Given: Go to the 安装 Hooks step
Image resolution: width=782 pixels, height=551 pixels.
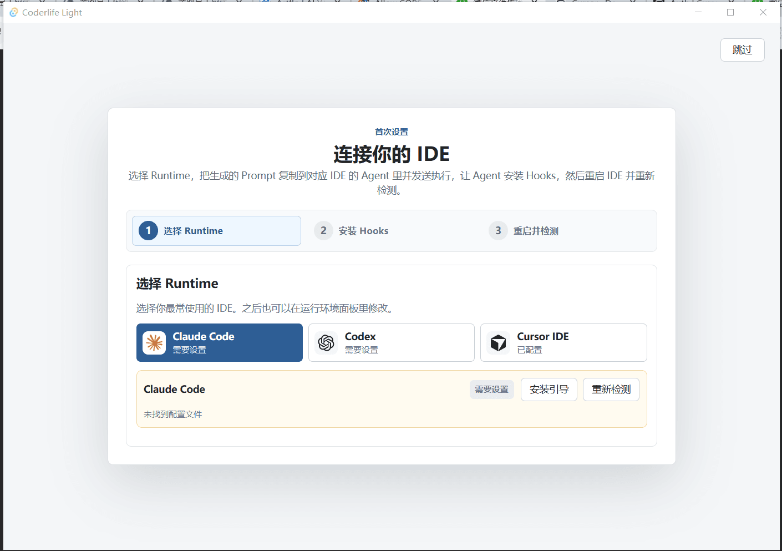Looking at the screenshot, I should (392, 231).
